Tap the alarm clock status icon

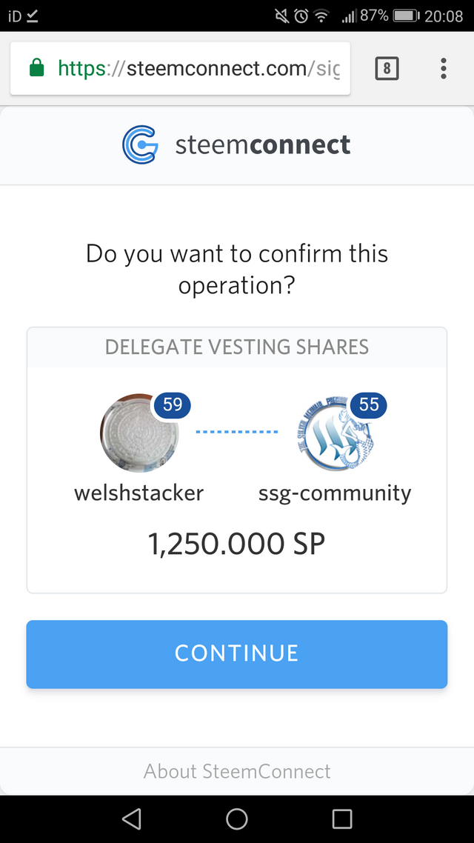pyautogui.click(x=301, y=16)
